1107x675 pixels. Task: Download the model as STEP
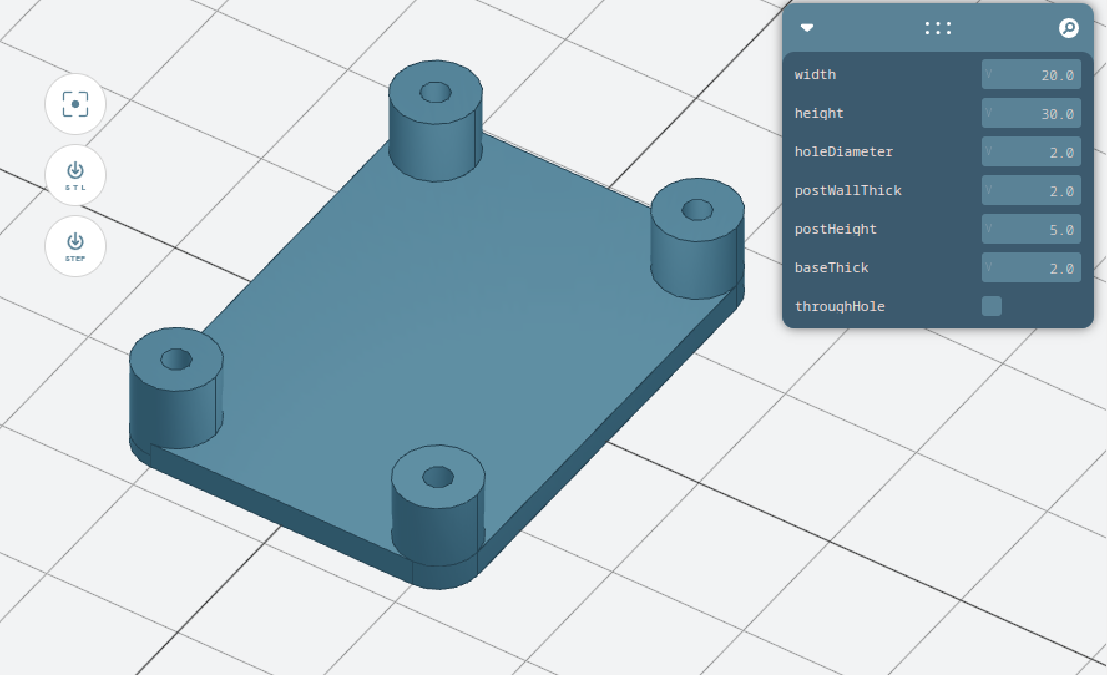pos(75,246)
